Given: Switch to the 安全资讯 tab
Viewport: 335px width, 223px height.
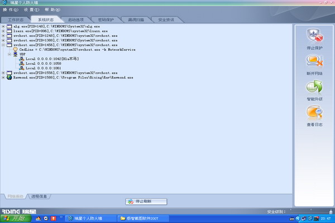Looking at the screenshot, I should [x=166, y=20].
